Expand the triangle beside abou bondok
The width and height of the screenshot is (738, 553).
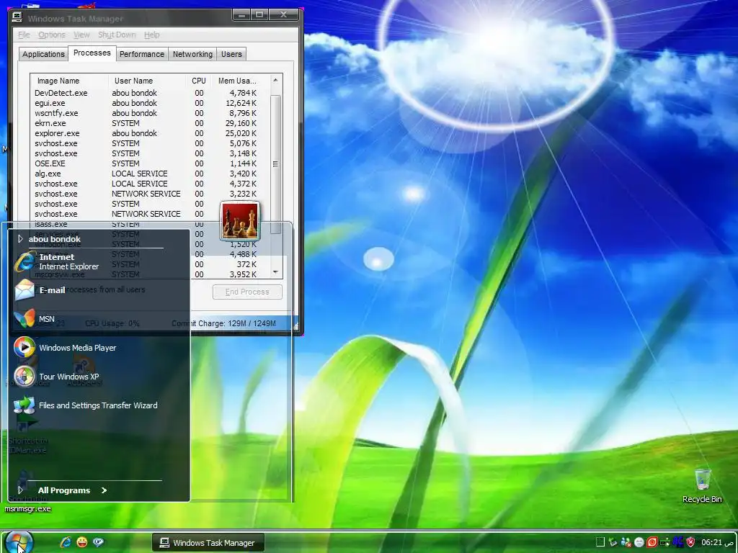point(20,239)
